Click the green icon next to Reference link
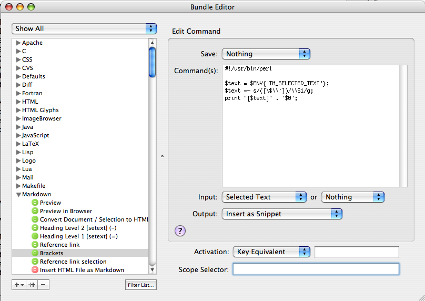 (35, 245)
